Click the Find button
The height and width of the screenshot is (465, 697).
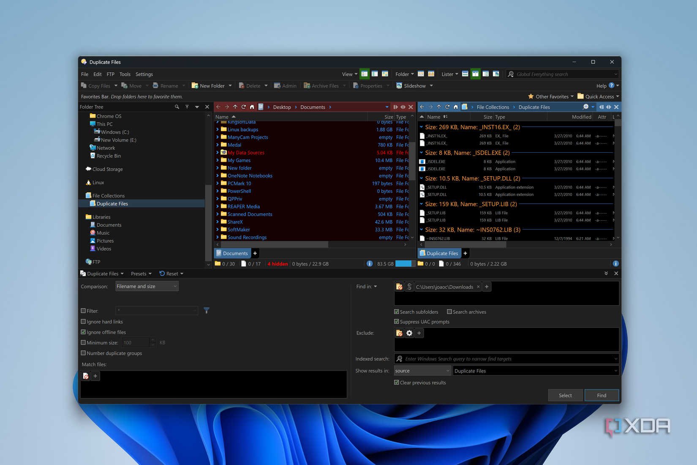pyautogui.click(x=602, y=396)
